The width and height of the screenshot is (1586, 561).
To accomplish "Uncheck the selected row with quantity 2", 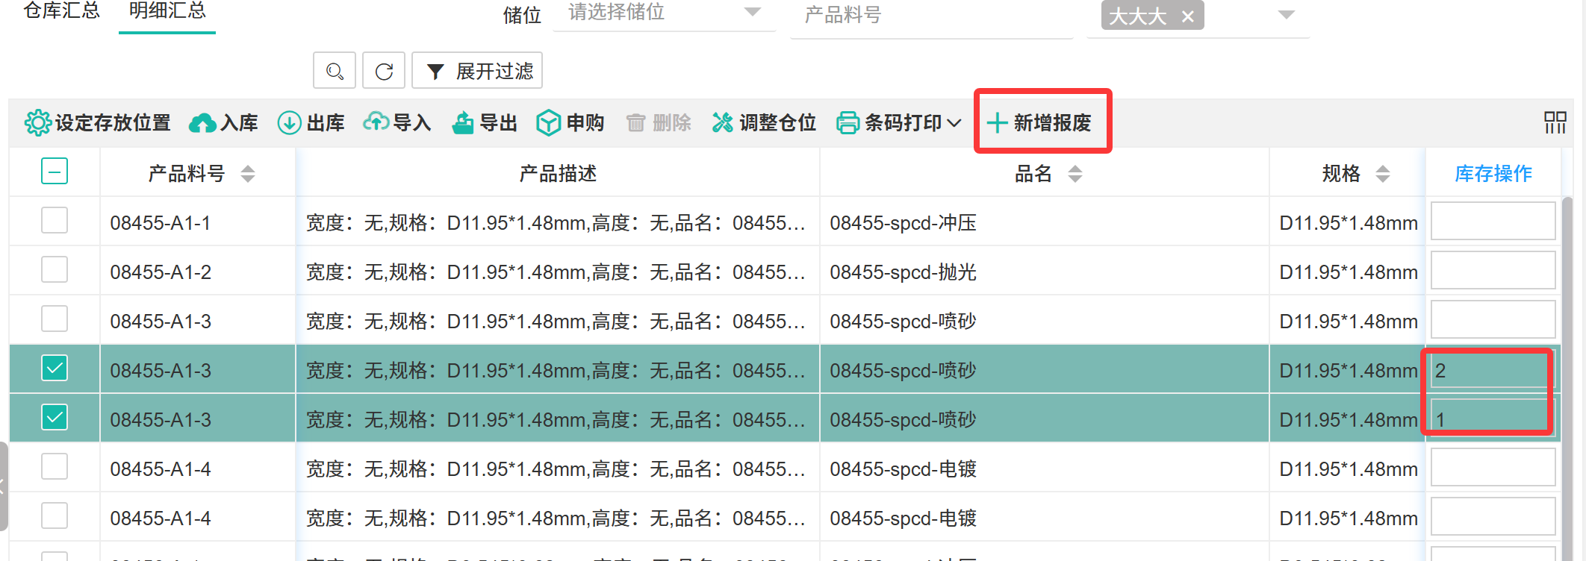I will click(x=55, y=369).
